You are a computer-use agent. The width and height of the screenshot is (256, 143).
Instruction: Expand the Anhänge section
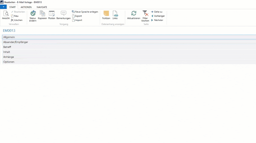click(129, 57)
